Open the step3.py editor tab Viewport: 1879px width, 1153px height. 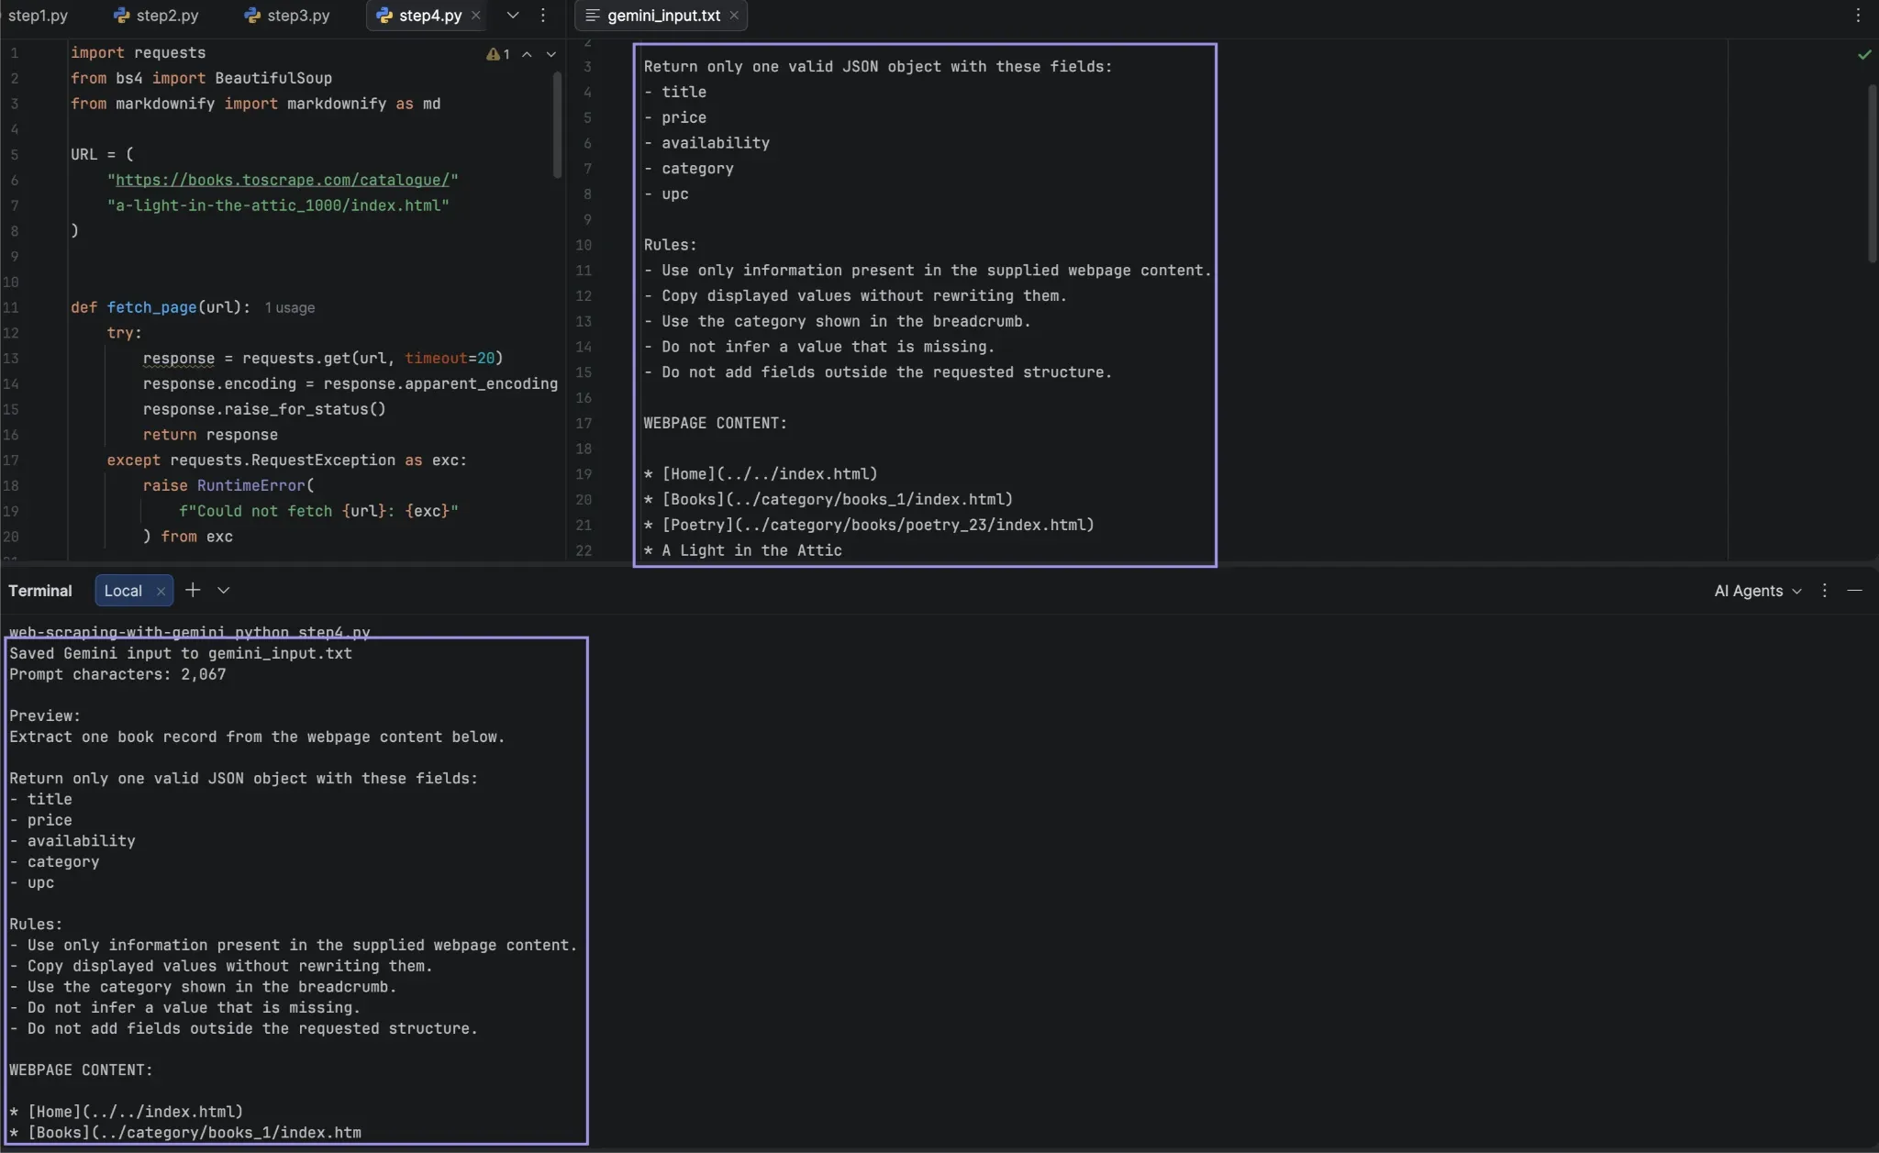(287, 16)
